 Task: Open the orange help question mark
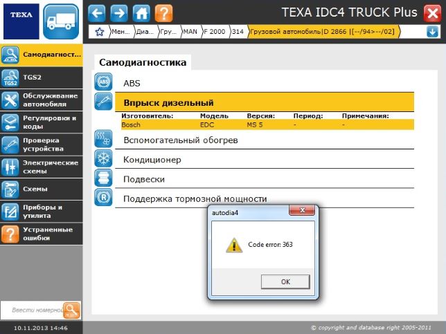coord(163,13)
